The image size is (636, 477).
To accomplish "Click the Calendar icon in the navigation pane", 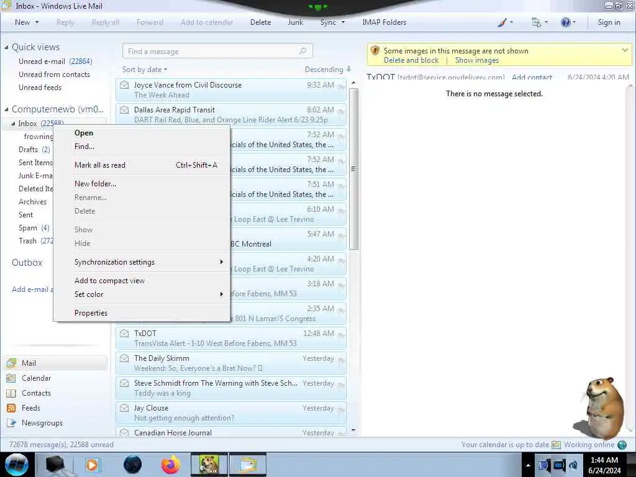I will click(x=11, y=378).
